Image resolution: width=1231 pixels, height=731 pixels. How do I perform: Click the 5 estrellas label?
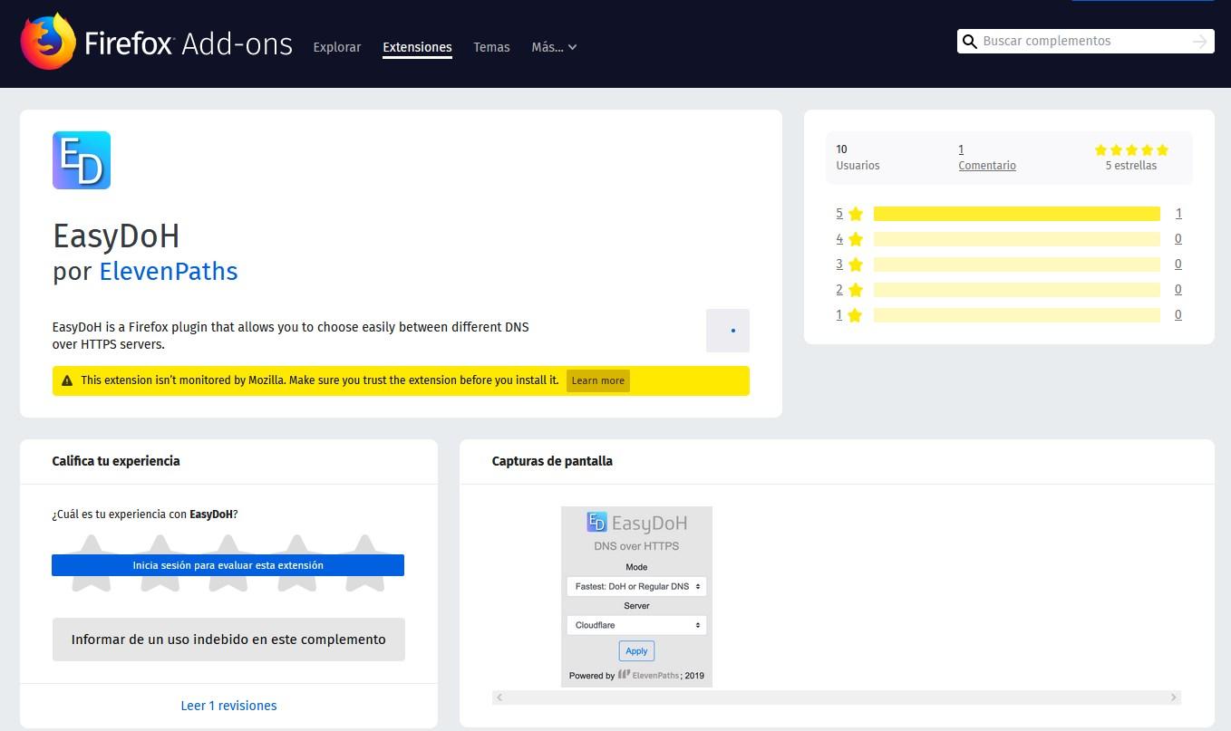[1131, 166]
